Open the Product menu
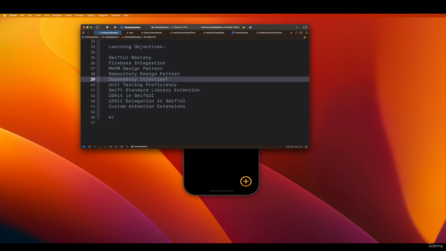Screen dimensions: 446x251 [79, 15]
